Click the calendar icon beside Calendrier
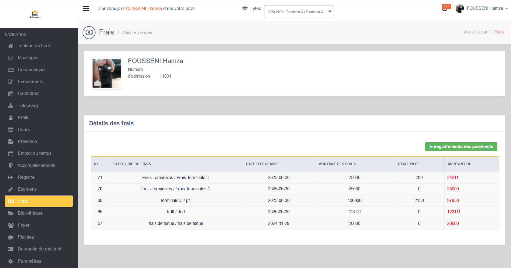The height and width of the screenshot is (268, 511). coord(11,94)
